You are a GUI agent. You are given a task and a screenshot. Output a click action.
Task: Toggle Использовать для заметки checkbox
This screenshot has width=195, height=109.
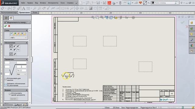(5, 79)
